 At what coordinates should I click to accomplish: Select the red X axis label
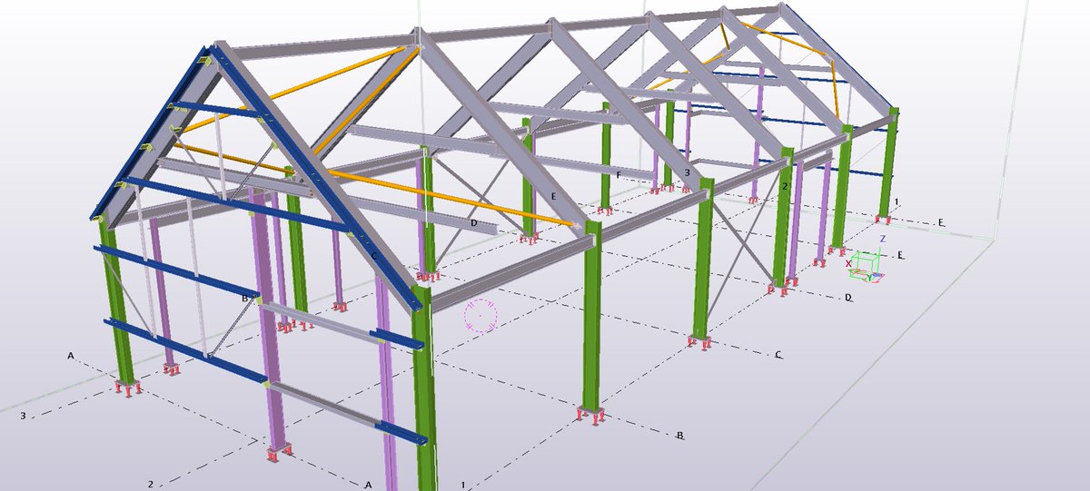[x=849, y=263]
